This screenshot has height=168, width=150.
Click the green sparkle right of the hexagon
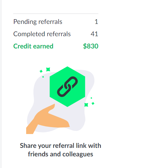[x=86, y=105]
